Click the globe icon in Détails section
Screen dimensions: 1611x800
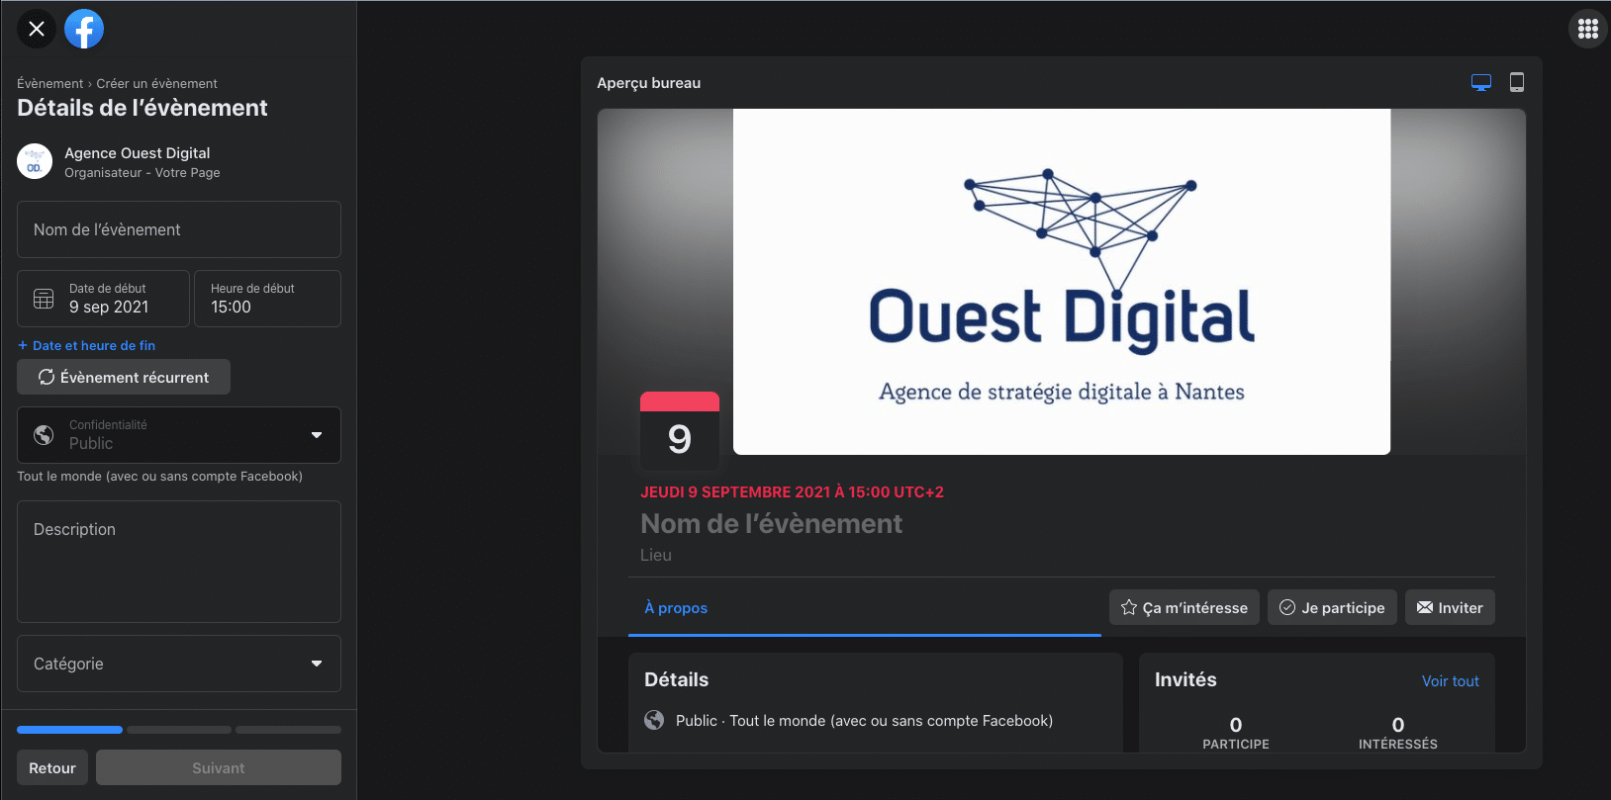point(654,720)
